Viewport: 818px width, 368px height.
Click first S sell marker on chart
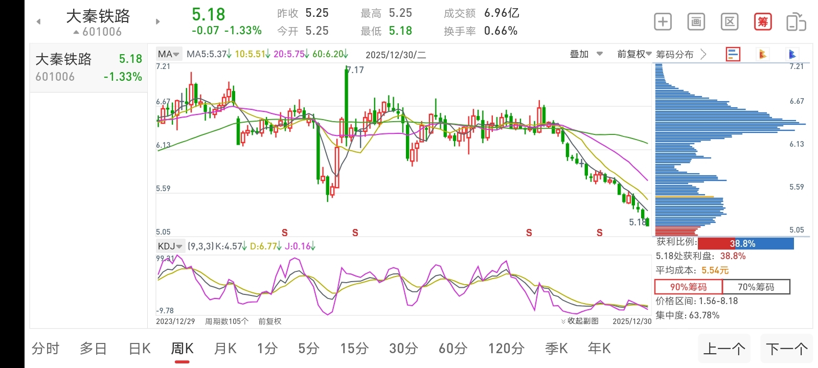coord(285,233)
